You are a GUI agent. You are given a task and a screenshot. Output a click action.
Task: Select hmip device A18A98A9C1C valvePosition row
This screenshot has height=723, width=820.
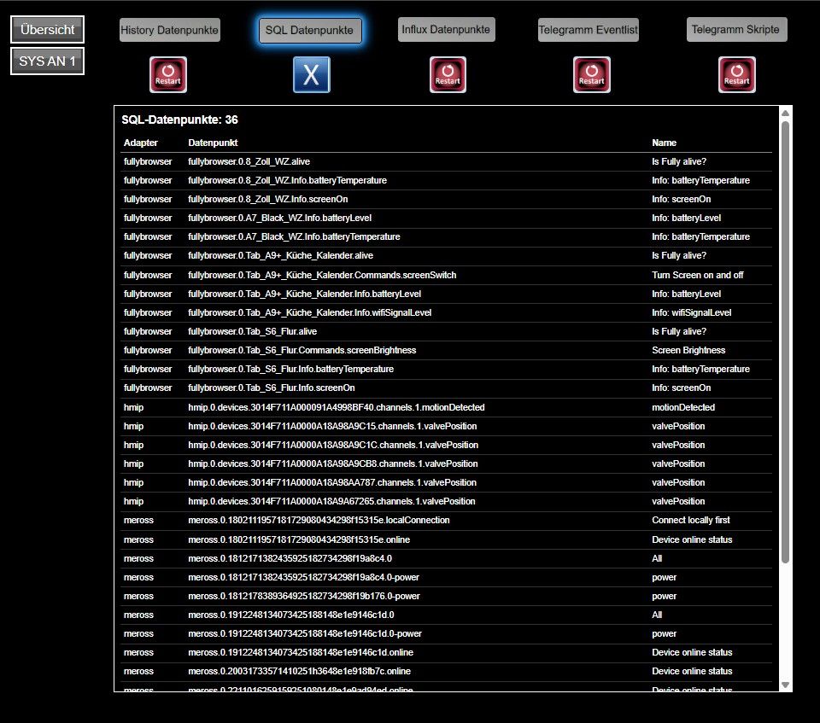coord(446,445)
